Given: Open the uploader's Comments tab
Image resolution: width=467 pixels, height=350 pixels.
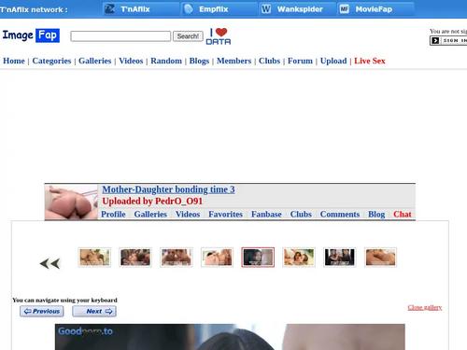Looking at the screenshot, I should 340,215.
